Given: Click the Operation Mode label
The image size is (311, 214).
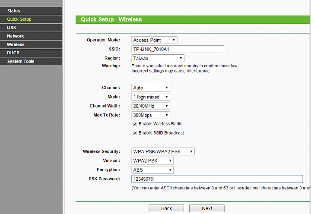Looking at the screenshot, I should pyautogui.click(x=103, y=40).
